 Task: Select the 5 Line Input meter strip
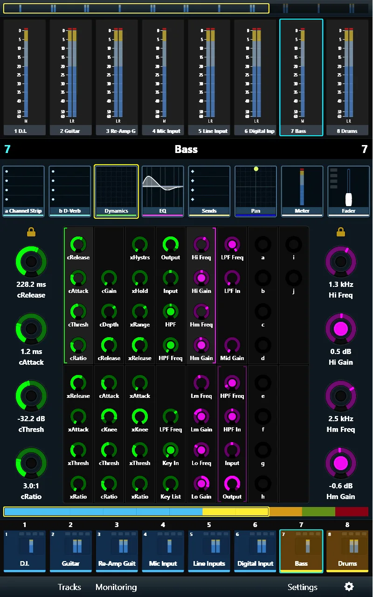coord(209,77)
